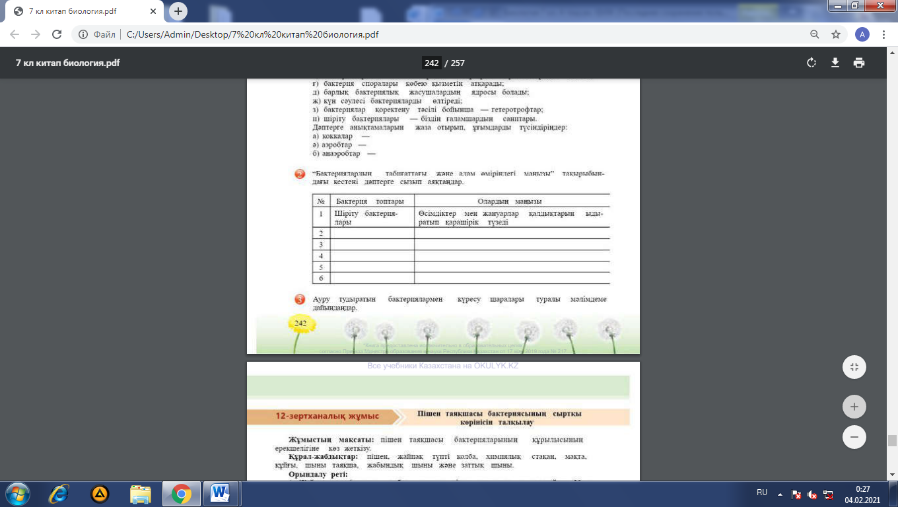Open the Chrome profile avatar
The height and width of the screenshot is (507, 898).
click(862, 34)
